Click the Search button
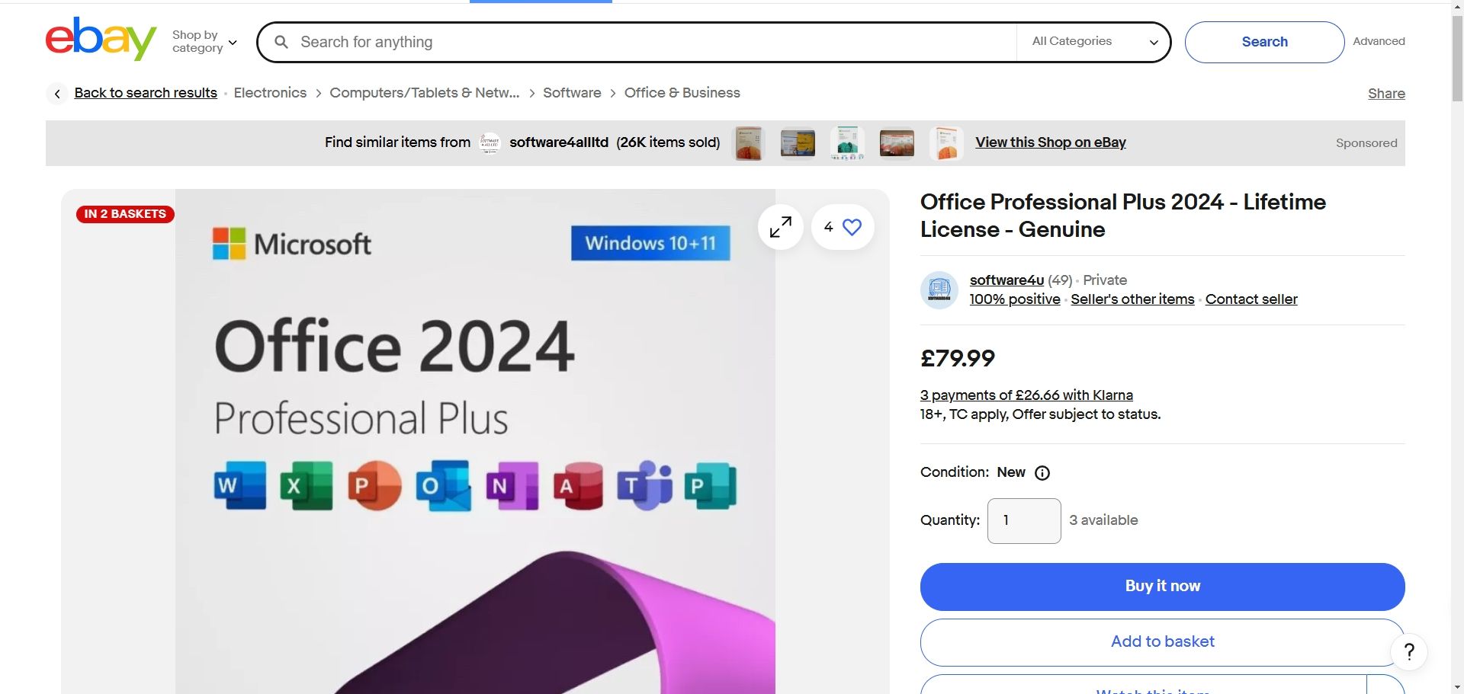Viewport: 1464px width, 694px height. tap(1264, 42)
